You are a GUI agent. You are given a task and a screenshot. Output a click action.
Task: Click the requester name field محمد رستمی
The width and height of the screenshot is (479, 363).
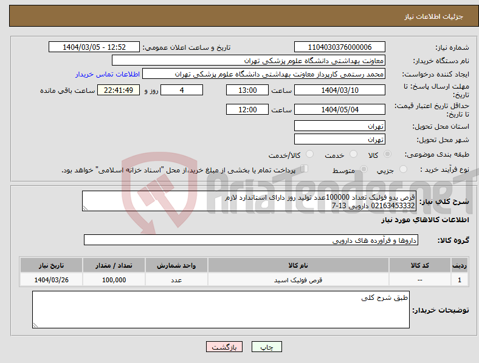[264, 74]
